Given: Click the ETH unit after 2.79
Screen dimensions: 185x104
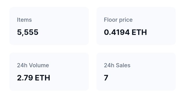Looking at the screenshot, I should tap(42, 78).
